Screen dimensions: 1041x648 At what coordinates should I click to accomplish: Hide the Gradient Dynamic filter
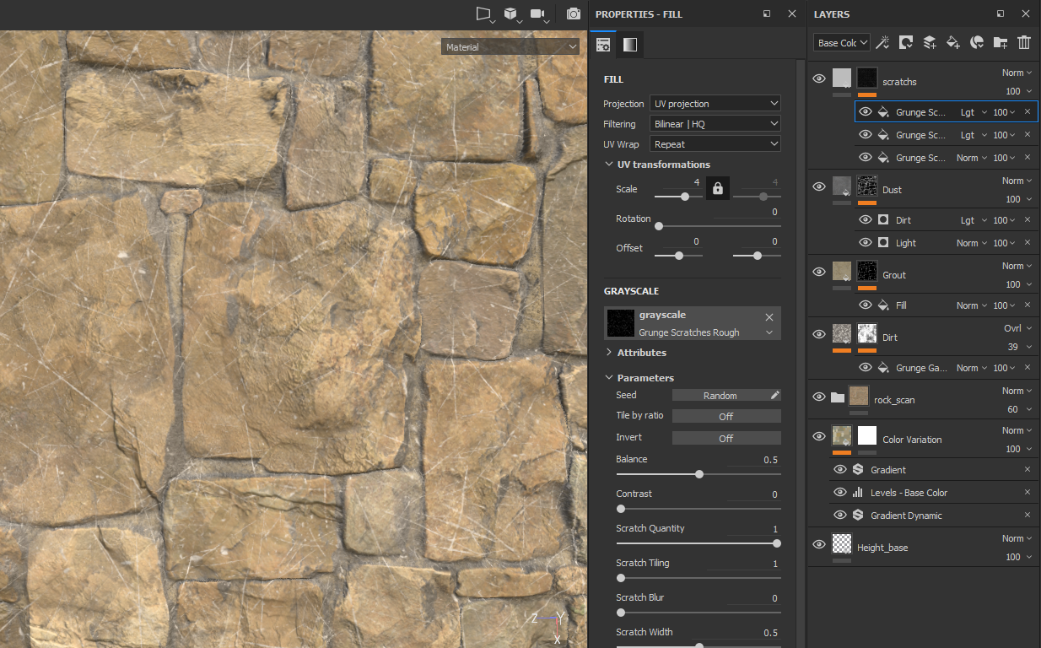click(839, 515)
